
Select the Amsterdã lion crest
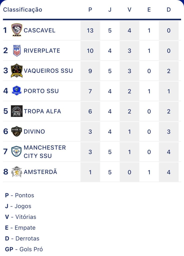(x=16, y=172)
